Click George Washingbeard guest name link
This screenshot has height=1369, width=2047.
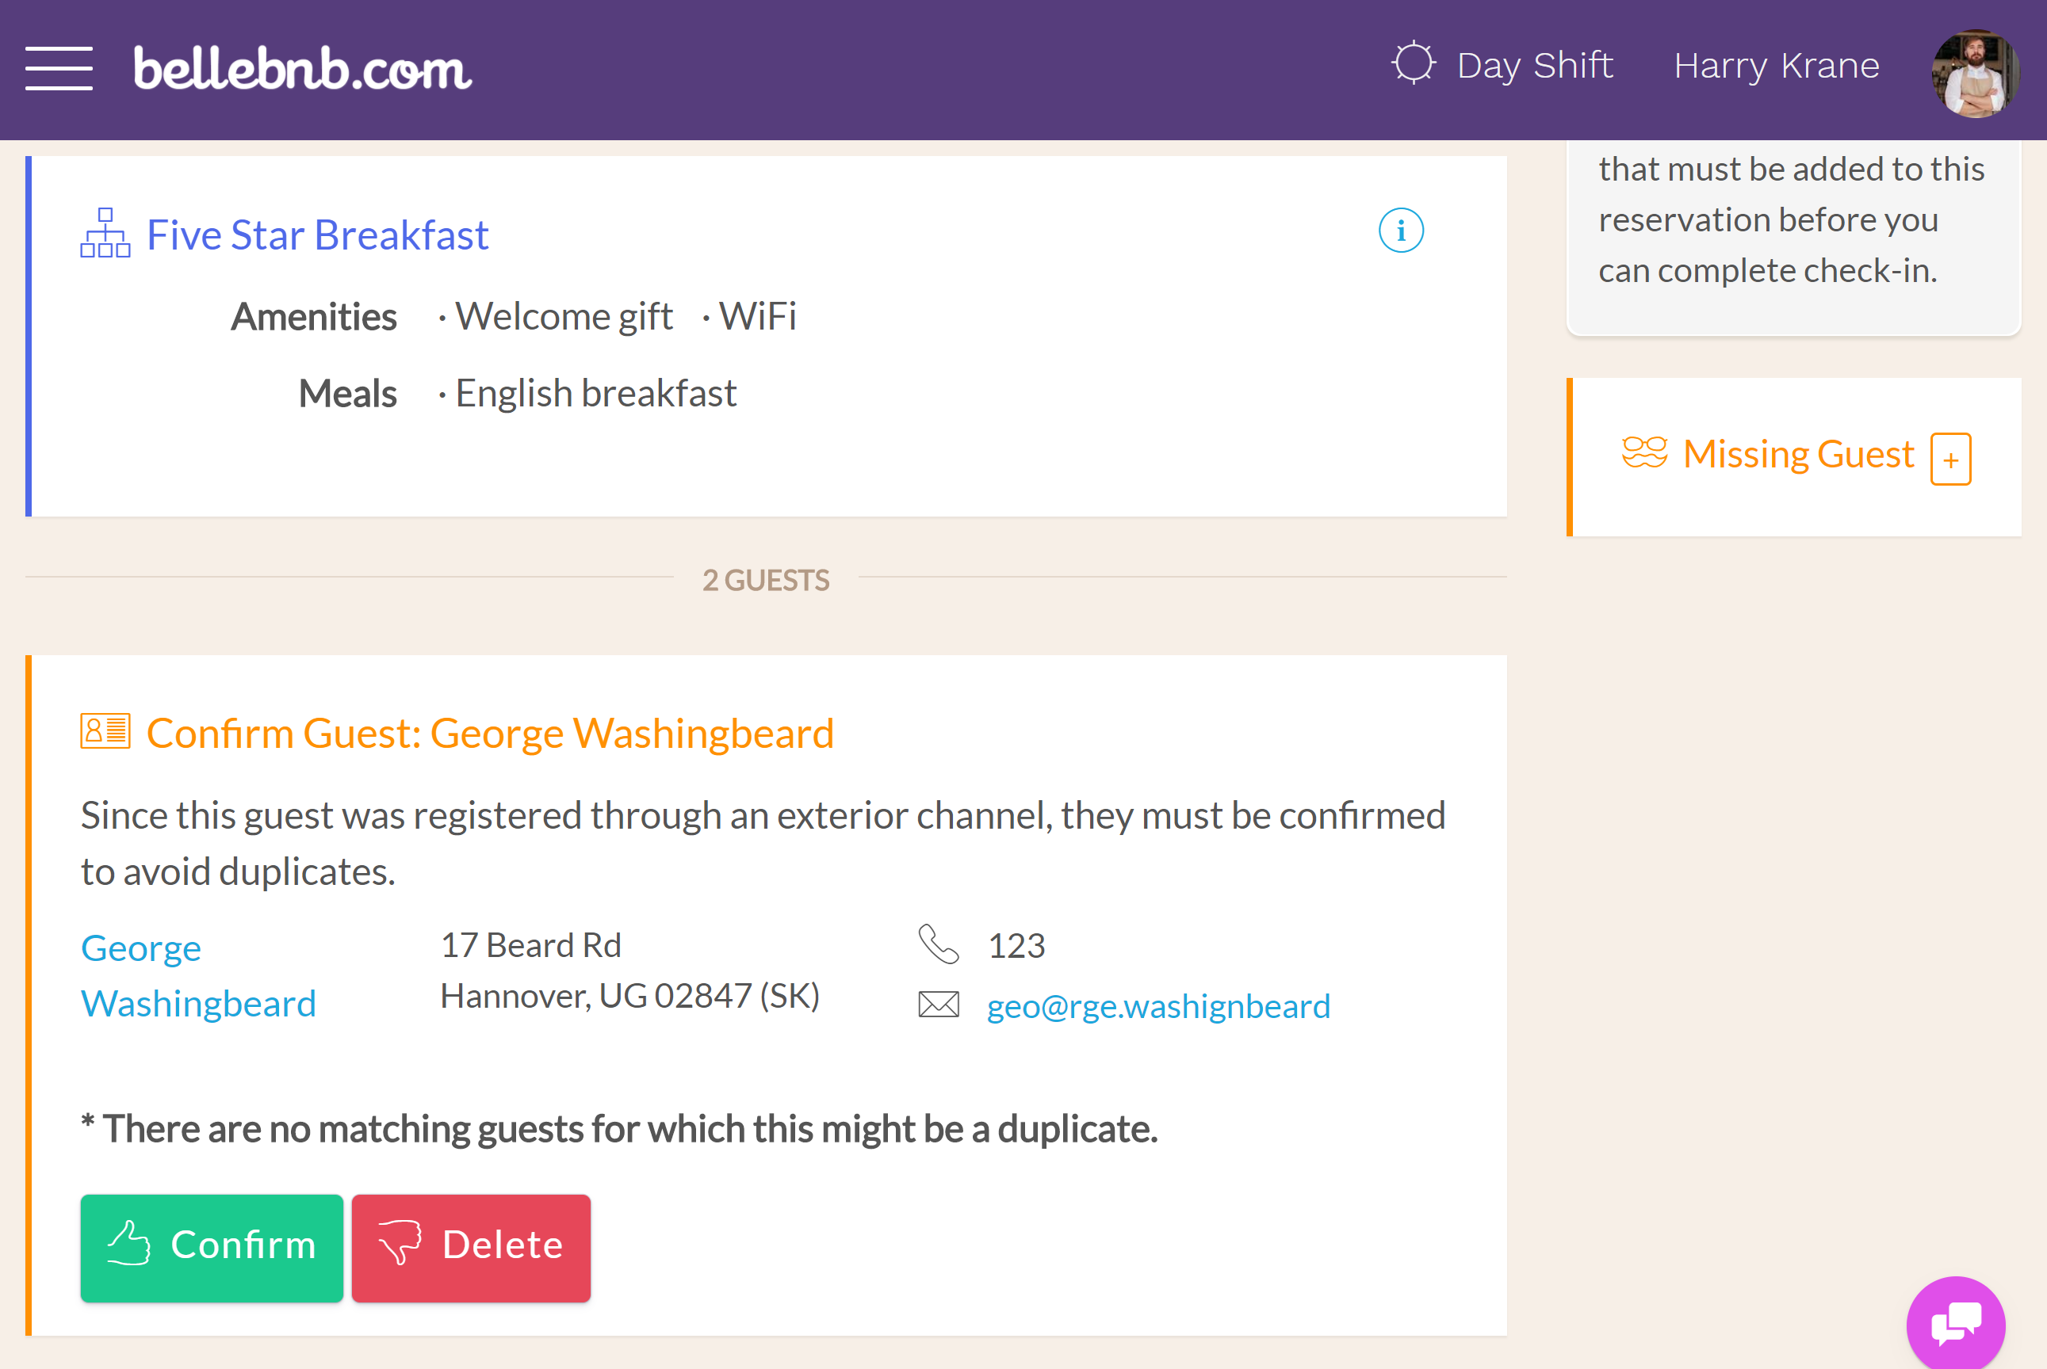coord(199,974)
